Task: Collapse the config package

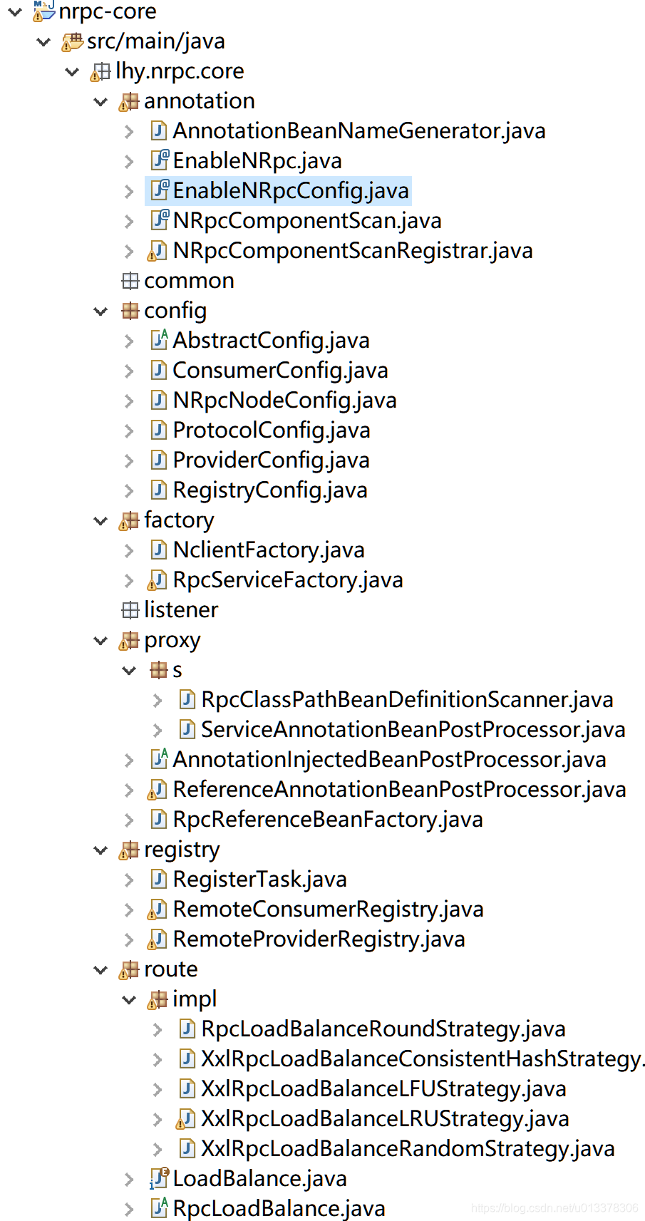Action: pos(100,311)
